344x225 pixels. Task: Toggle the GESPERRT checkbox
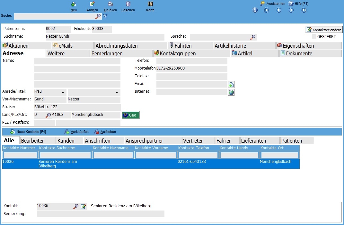click(314, 36)
